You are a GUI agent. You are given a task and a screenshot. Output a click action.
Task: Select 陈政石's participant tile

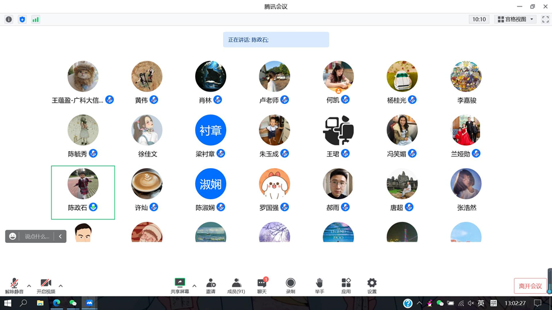pos(83,192)
